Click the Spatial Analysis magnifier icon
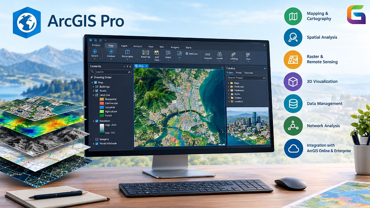Screen dimensions: 370x208 coord(293,37)
